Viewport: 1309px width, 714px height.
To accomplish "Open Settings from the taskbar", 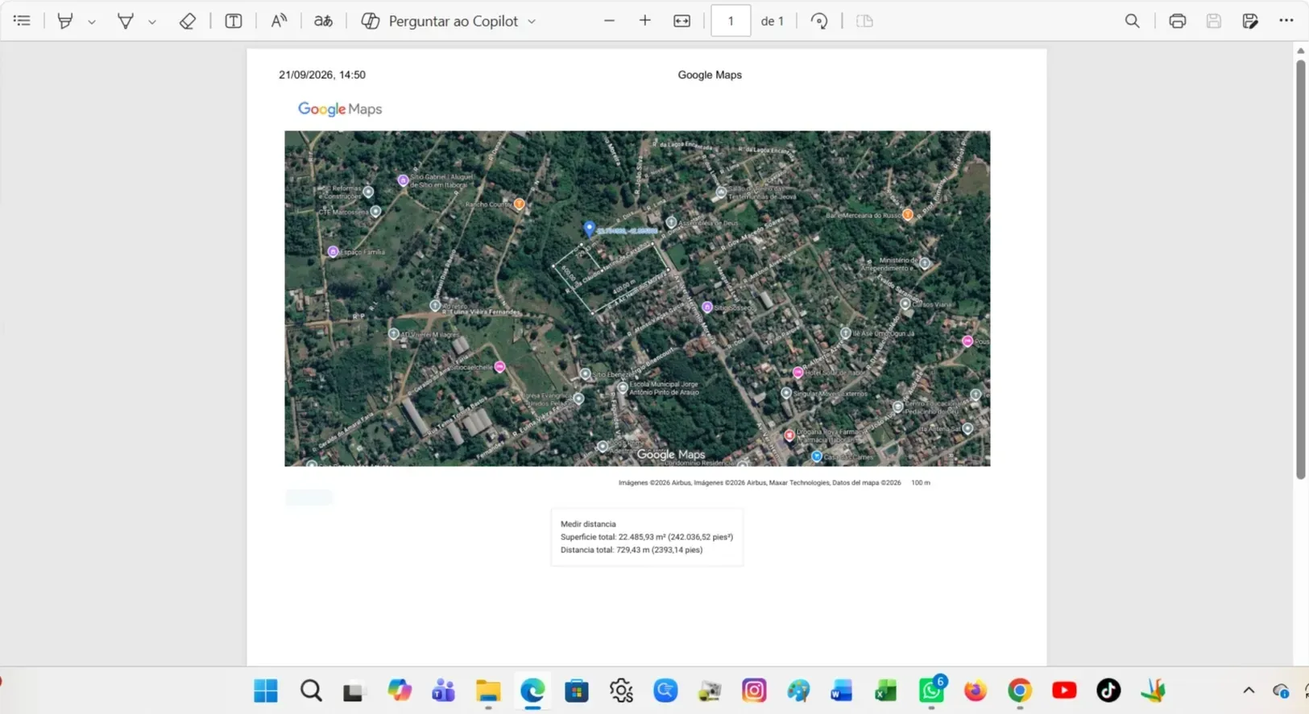I will tap(621, 691).
